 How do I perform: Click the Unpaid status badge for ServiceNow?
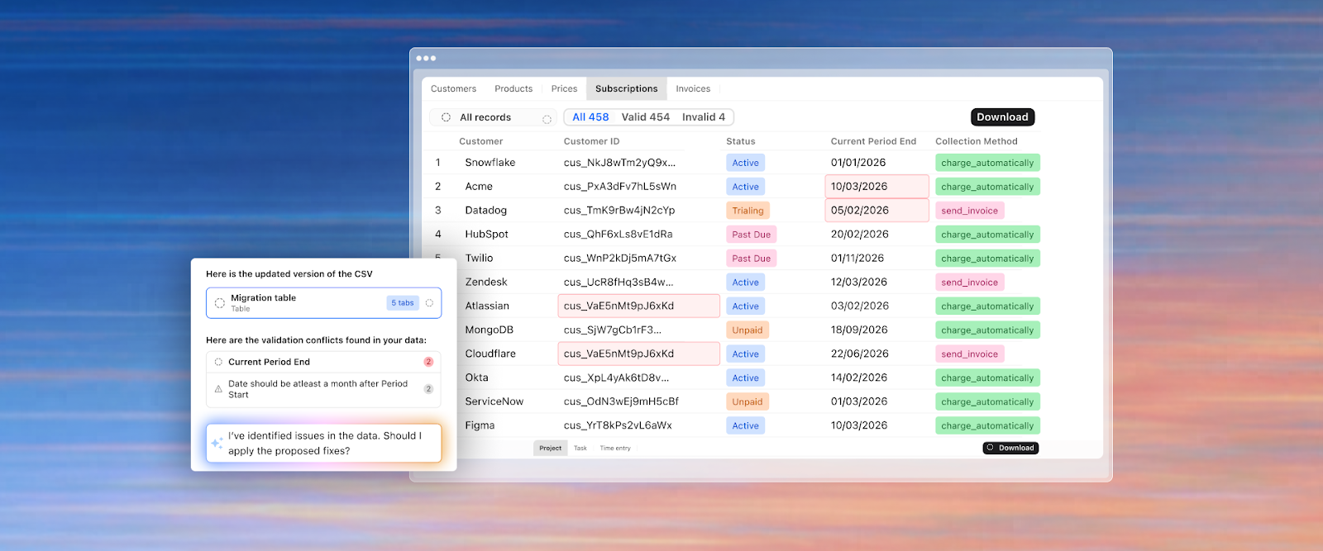pyautogui.click(x=747, y=401)
